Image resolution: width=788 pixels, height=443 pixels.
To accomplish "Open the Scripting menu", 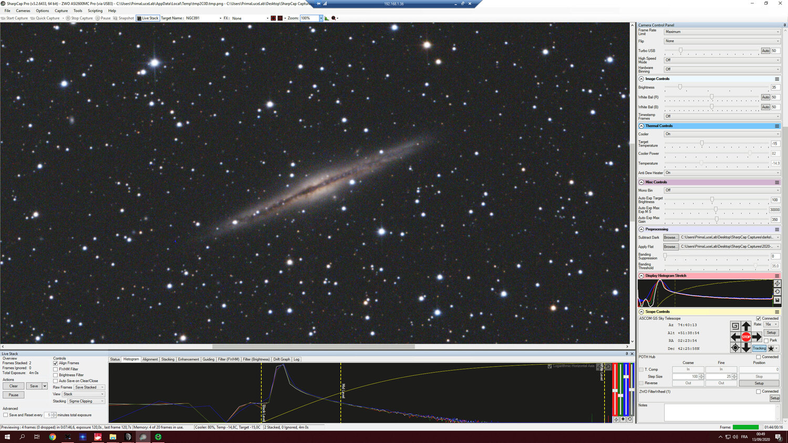I will [95, 11].
